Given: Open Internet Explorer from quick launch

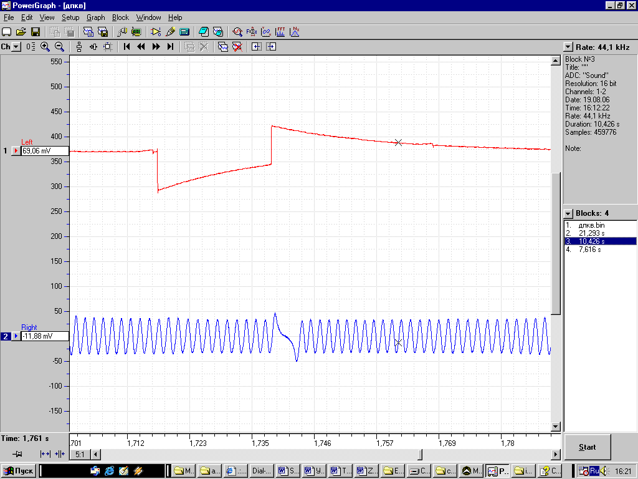Looking at the screenshot, I should 110,472.
